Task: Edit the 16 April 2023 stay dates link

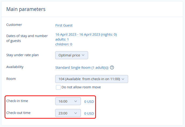Action: pos(86,35)
